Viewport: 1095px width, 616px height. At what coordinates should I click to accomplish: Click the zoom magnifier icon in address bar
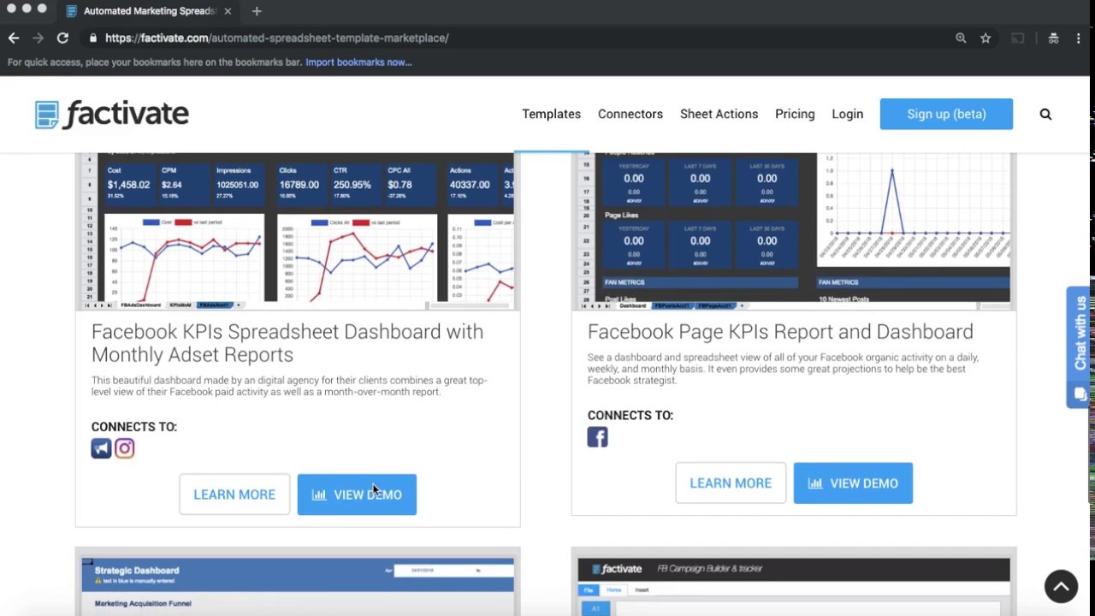coord(961,38)
